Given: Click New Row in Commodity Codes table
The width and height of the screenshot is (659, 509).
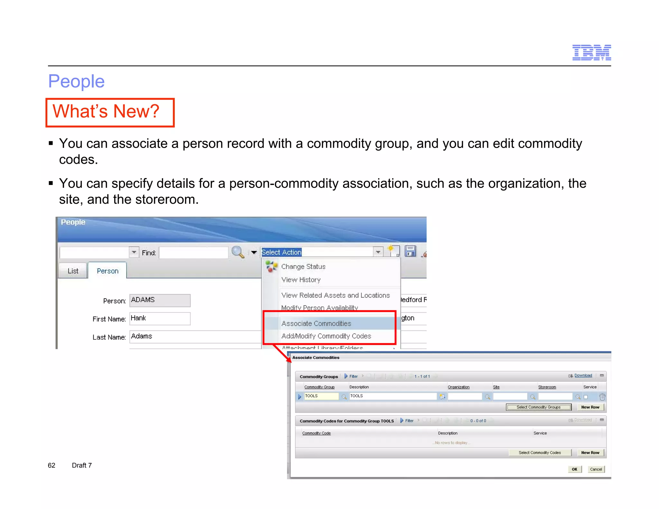Looking at the screenshot, I should [590, 453].
